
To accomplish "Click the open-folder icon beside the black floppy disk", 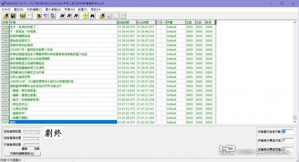I will pos(6,16).
